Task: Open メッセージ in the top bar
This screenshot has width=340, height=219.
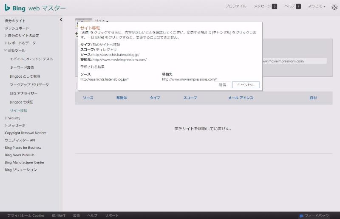Action: click(262, 6)
